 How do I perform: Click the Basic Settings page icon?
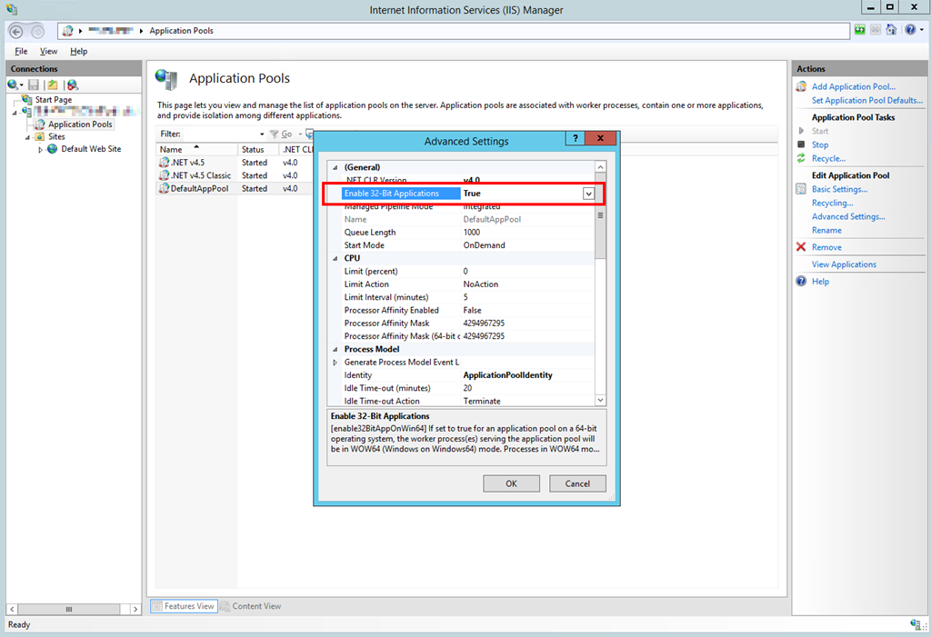coord(801,189)
